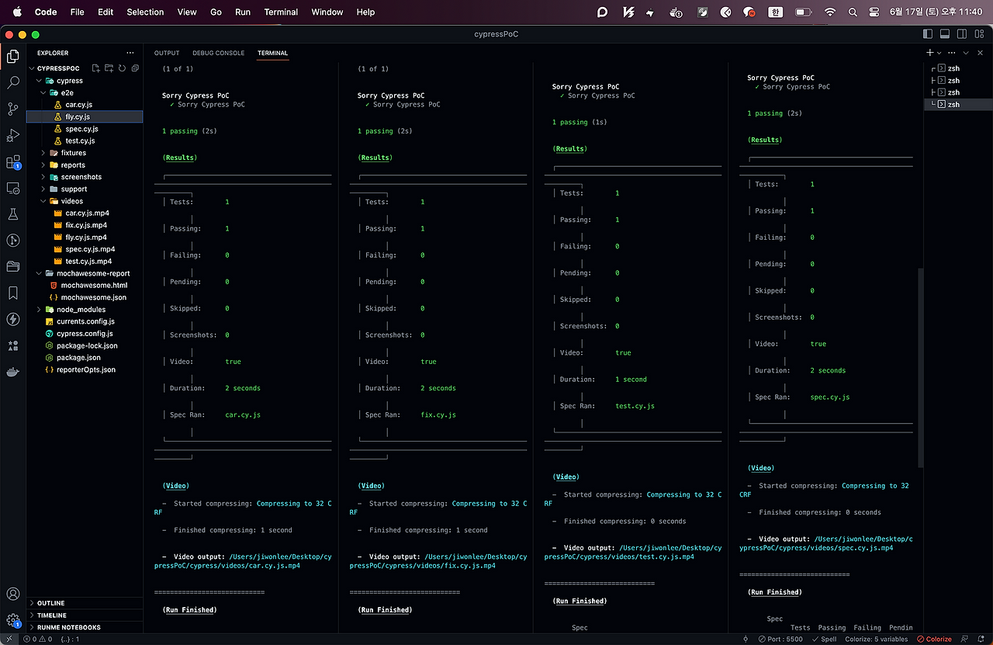993x645 pixels.
Task: Collapse all folders in the explorer
Action: 135,68
